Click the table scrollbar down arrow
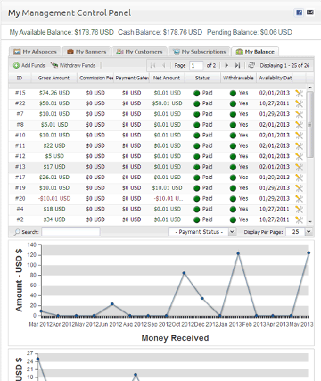The height and width of the screenshot is (381, 321). [x=310, y=221]
